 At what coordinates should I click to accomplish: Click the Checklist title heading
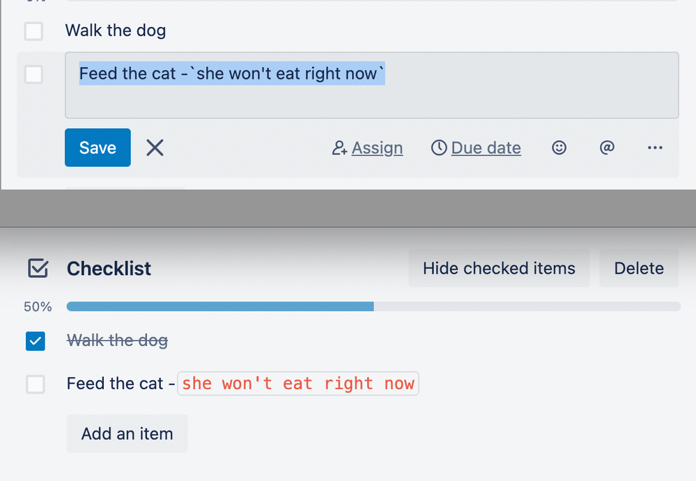click(109, 269)
